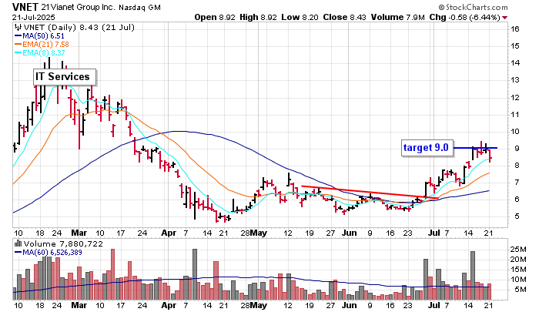
Task: Click the '5M' volume axis label
Action: tap(521, 290)
